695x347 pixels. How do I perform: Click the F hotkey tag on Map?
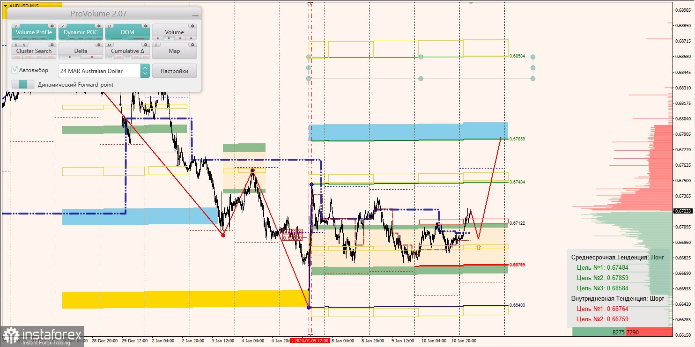(x=157, y=45)
